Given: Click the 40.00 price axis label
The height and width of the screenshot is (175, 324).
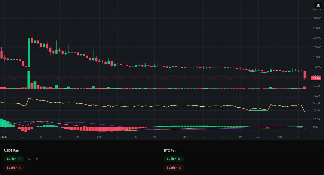Looking at the screenshot, I should [x=317, y=86].
